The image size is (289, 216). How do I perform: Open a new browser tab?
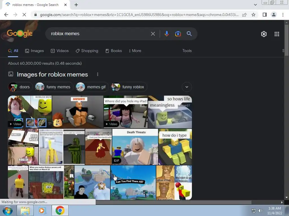click(x=76, y=5)
